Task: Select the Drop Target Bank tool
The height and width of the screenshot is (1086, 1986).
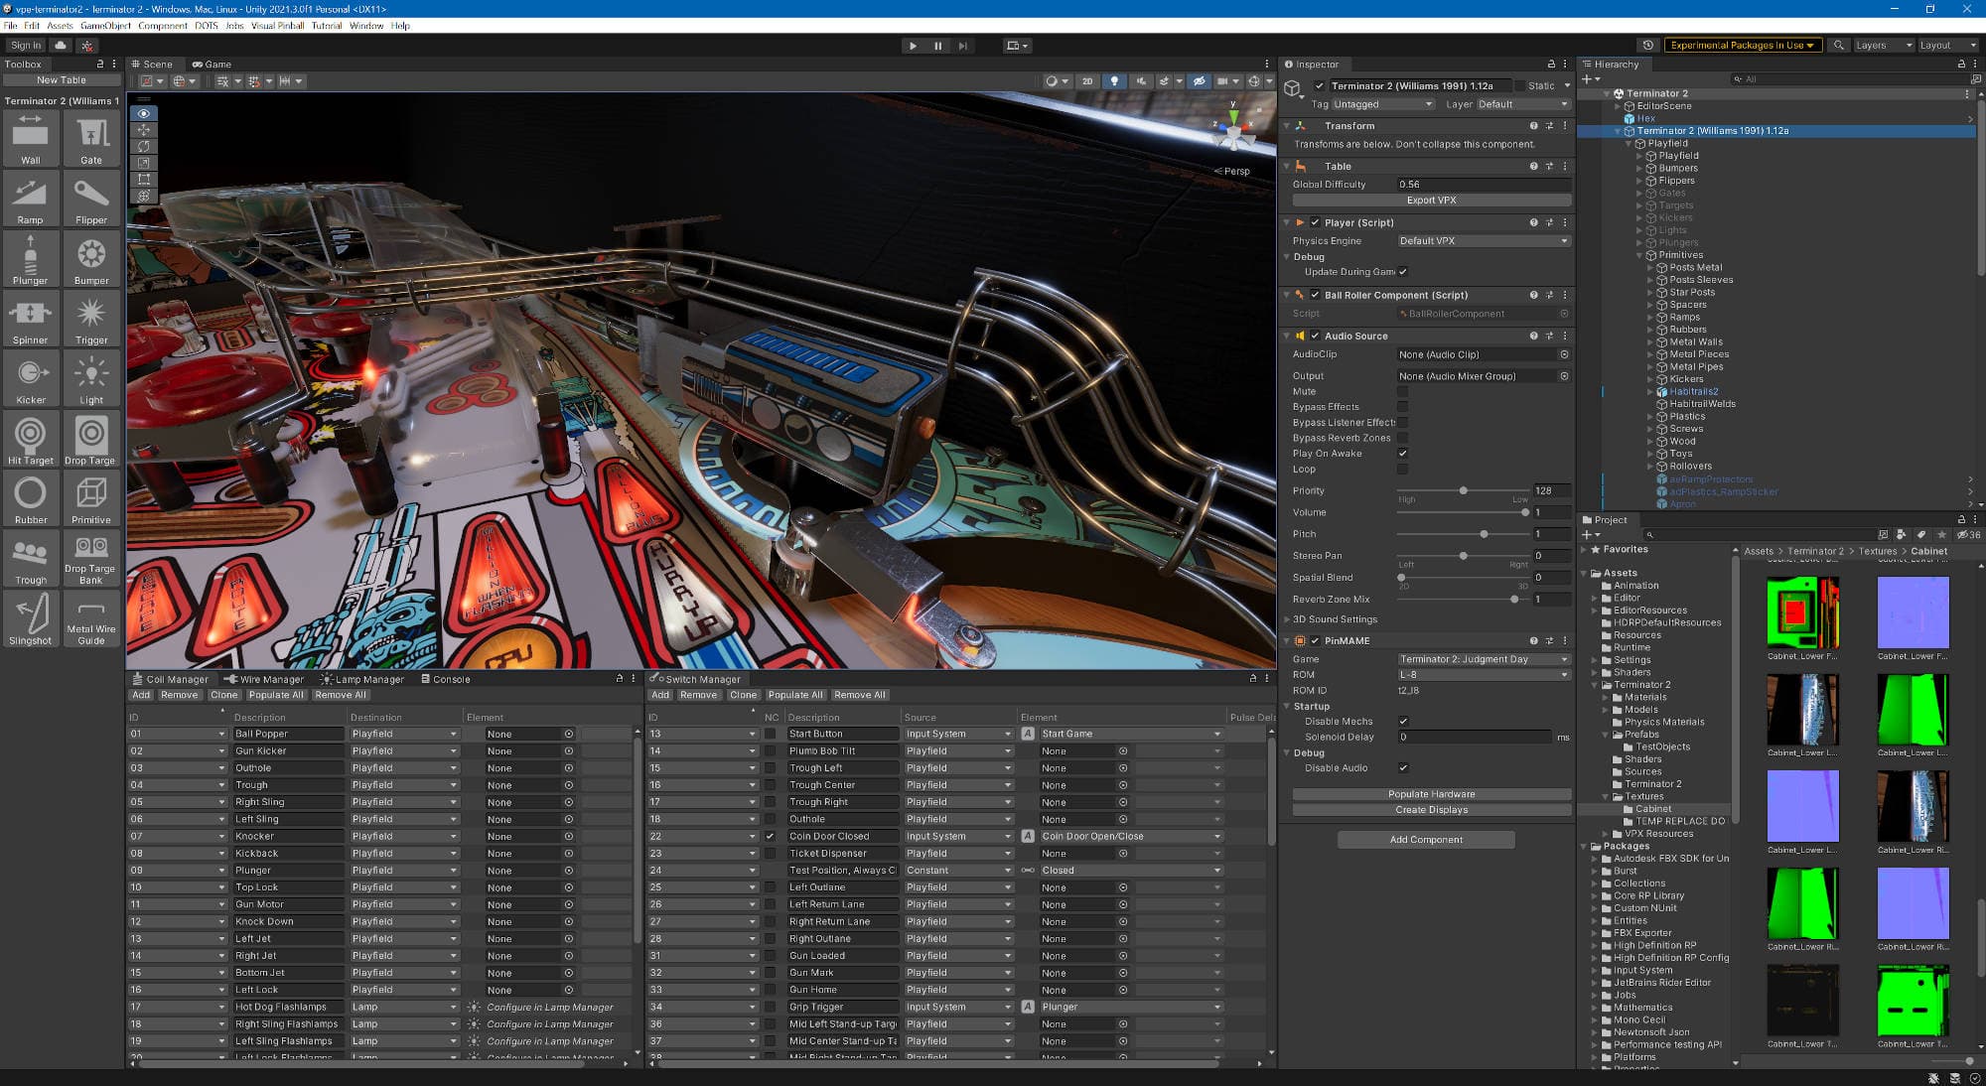Action: 90,558
